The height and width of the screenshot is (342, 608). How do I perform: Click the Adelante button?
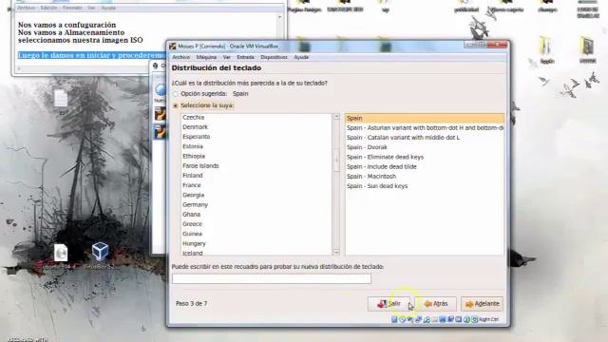482,304
